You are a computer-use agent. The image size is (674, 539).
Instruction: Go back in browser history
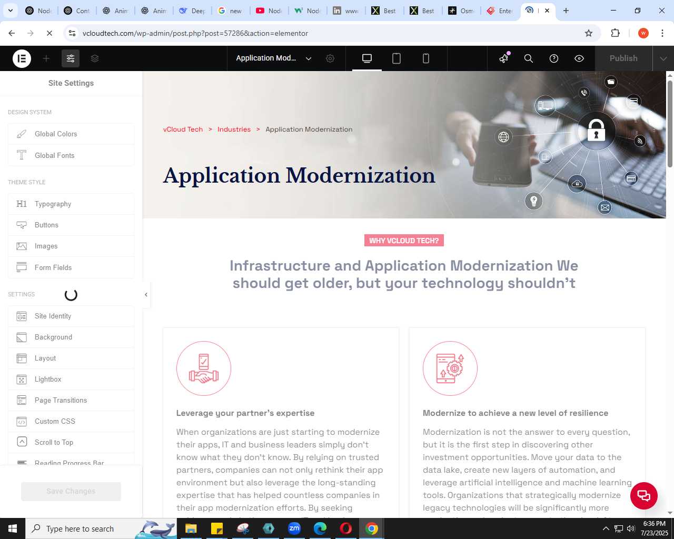click(x=12, y=33)
